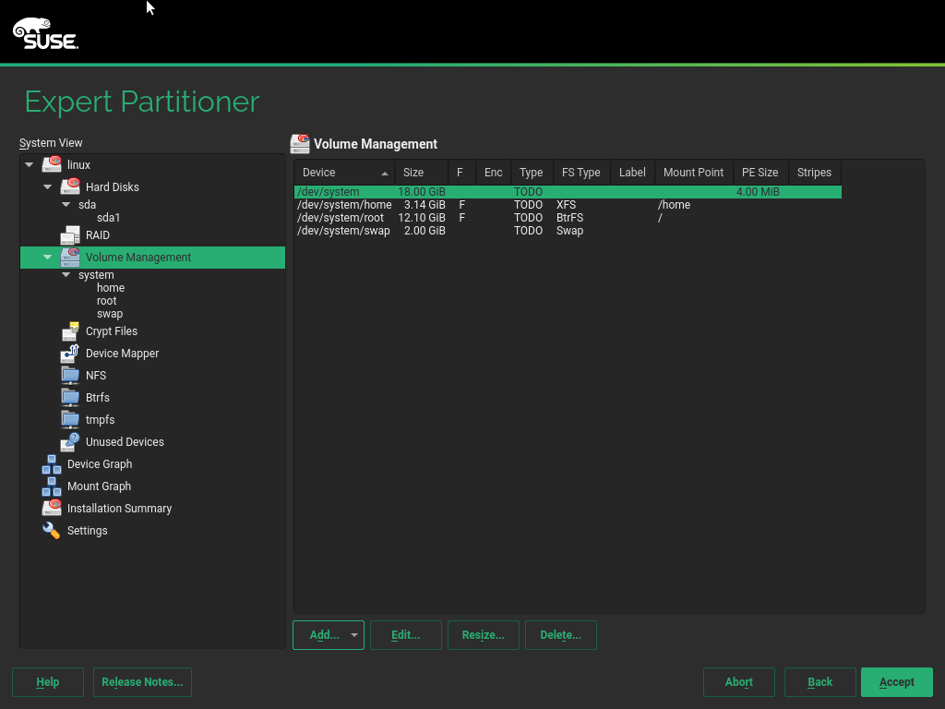Click the Installation Summary icon
Viewport: 945px width, 709px height.
coord(52,509)
